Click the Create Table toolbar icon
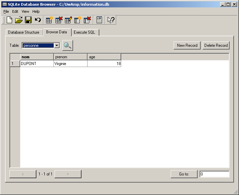This screenshot has height=195, width=239. pos(49,20)
